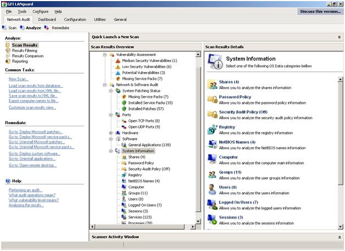Collapse the Vulnerability Assessment tree node
This screenshot has height=251, width=345.
pos(105,54)
